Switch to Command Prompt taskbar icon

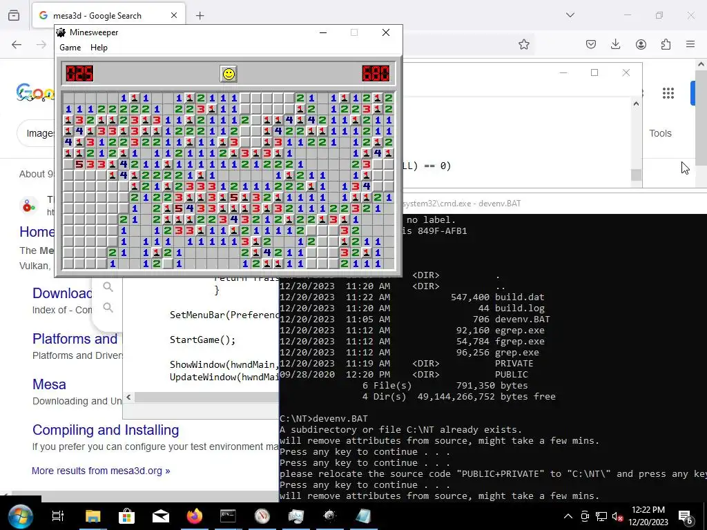click(x=228, y=516)
